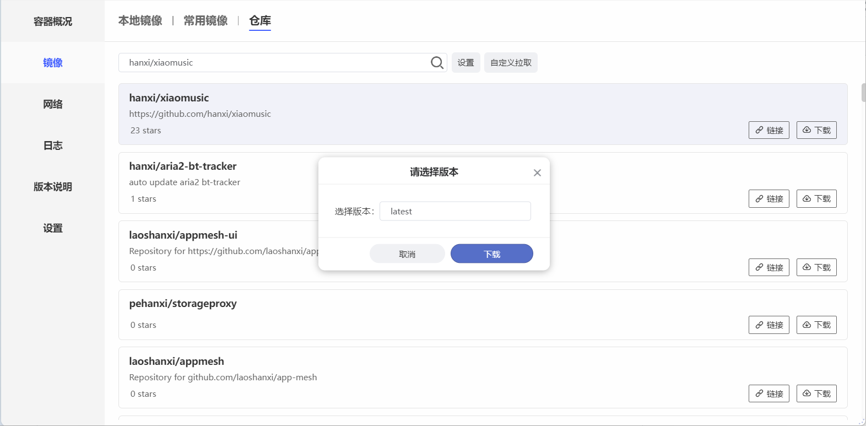Open link for hanxi/aria2-bt-tracker
This screenshot has width=866, height=426.
[768, 199]
